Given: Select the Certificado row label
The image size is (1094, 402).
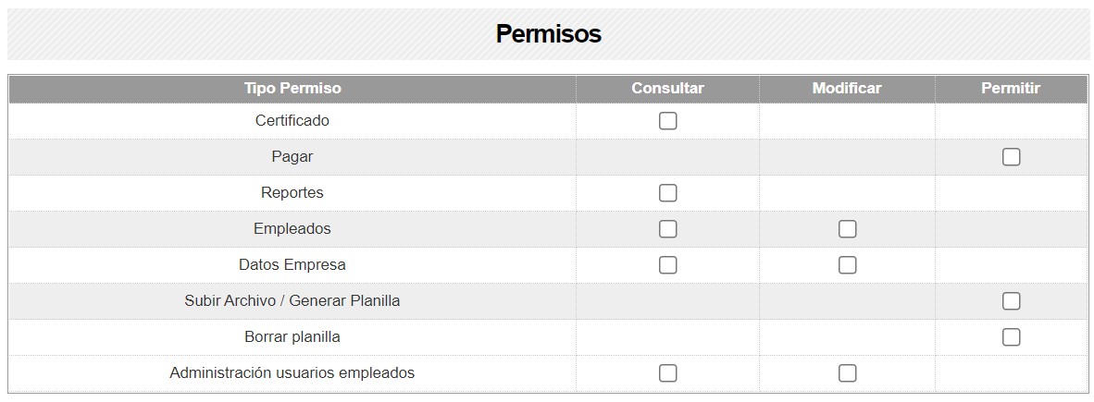Looking at the screenshot, I should 292,120.
